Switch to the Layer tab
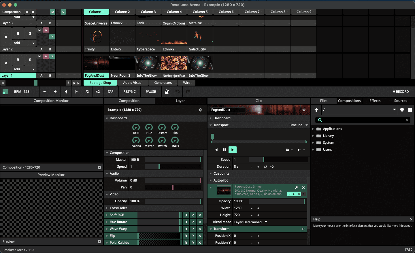Image resolution: width=415 pixels, height=253 pixels. coord(180,101)
